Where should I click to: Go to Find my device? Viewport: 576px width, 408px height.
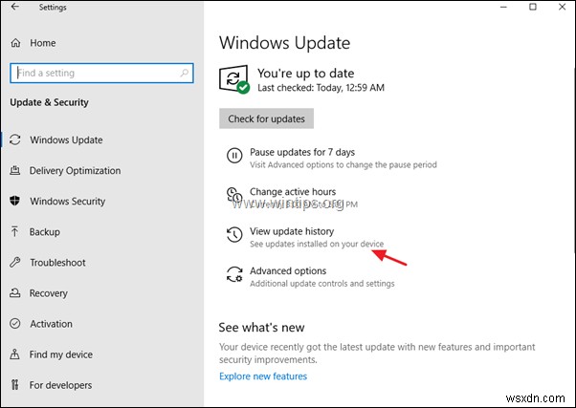61,354
